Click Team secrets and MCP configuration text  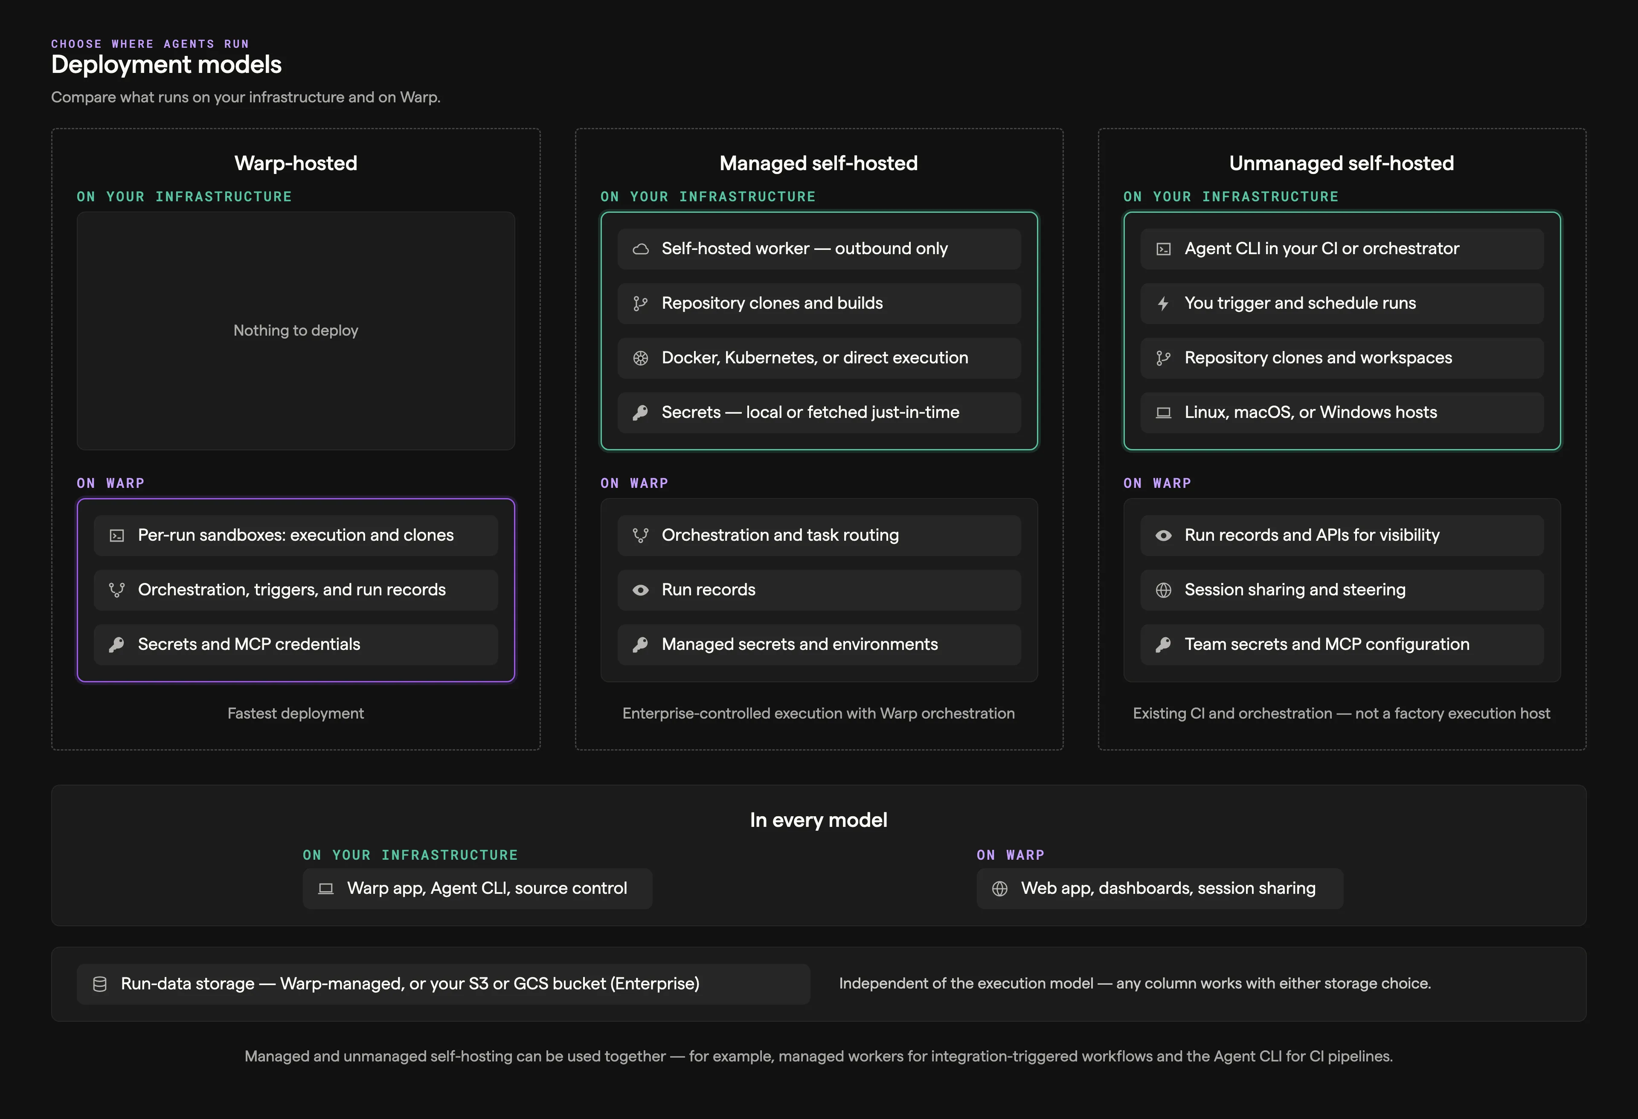(x=1327, y=645)
